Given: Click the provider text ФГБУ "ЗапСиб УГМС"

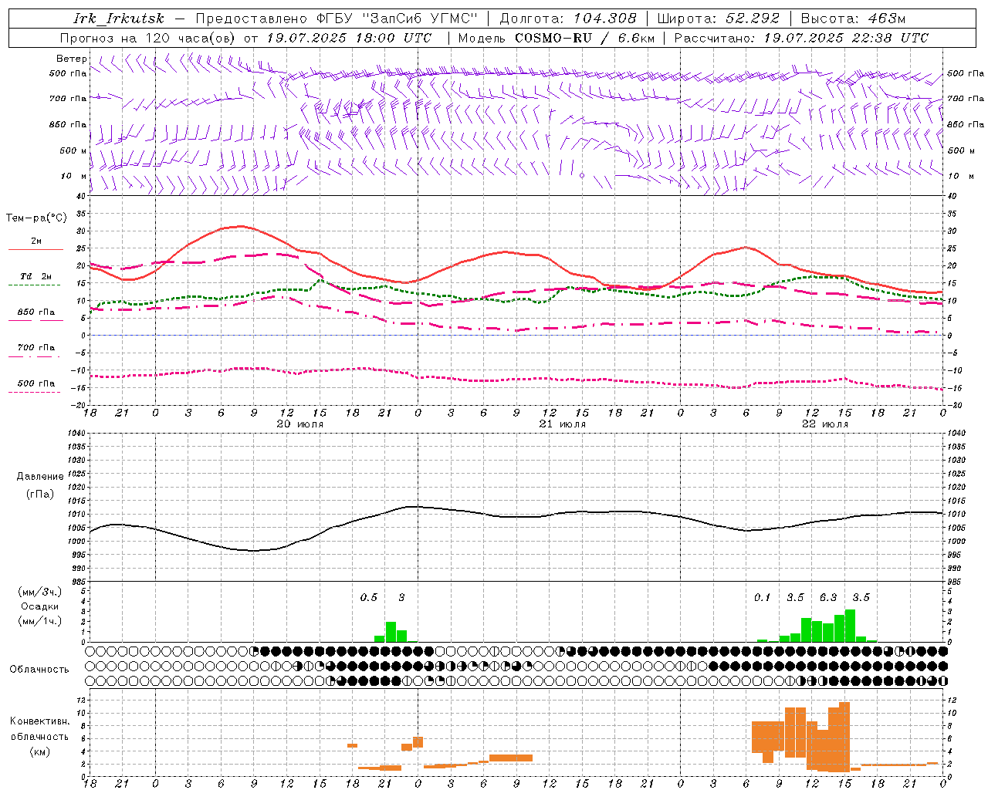Looking at the screenshot, I should [x=398, y=19].
